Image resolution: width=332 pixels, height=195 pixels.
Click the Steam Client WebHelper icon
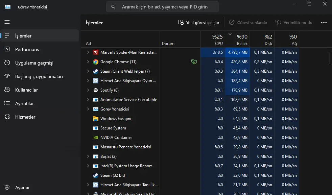point(96,71)
